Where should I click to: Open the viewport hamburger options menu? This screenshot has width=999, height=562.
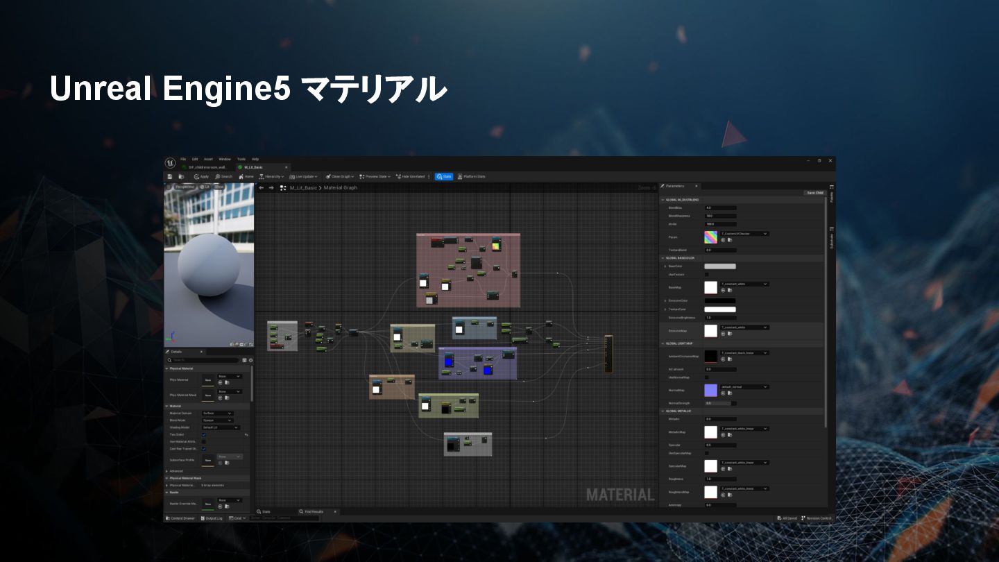(x=169, y=187)
